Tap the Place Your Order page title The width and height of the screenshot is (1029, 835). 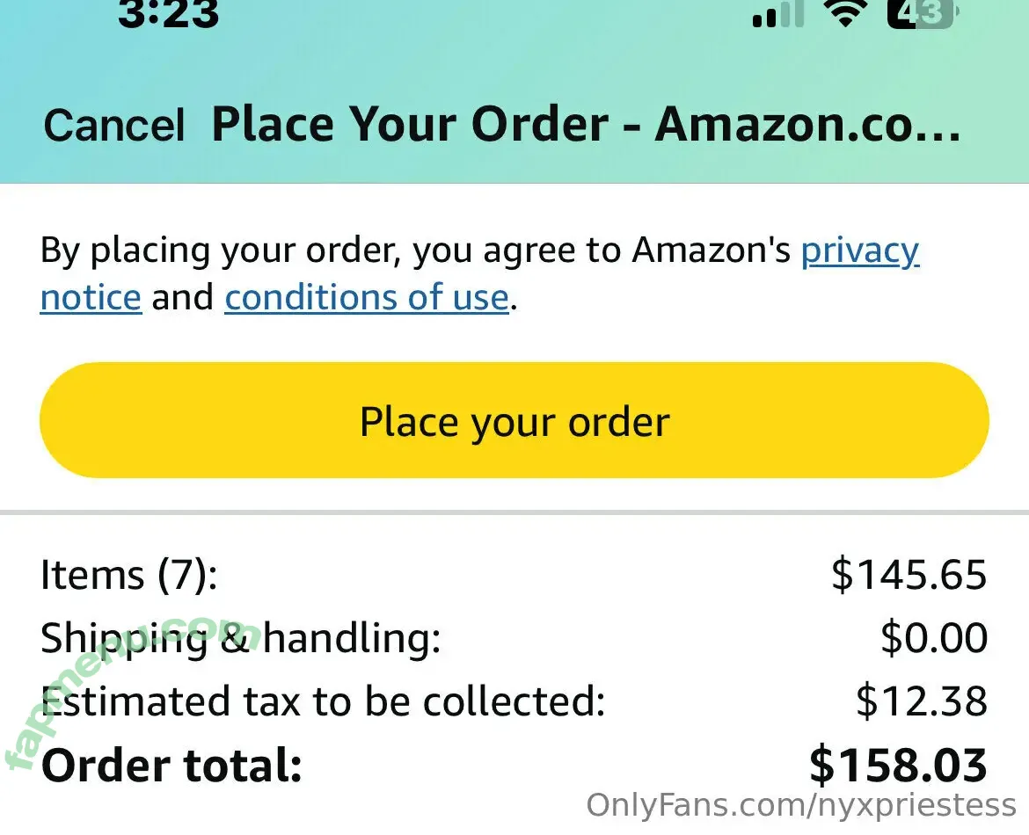[x=585, y=125]
